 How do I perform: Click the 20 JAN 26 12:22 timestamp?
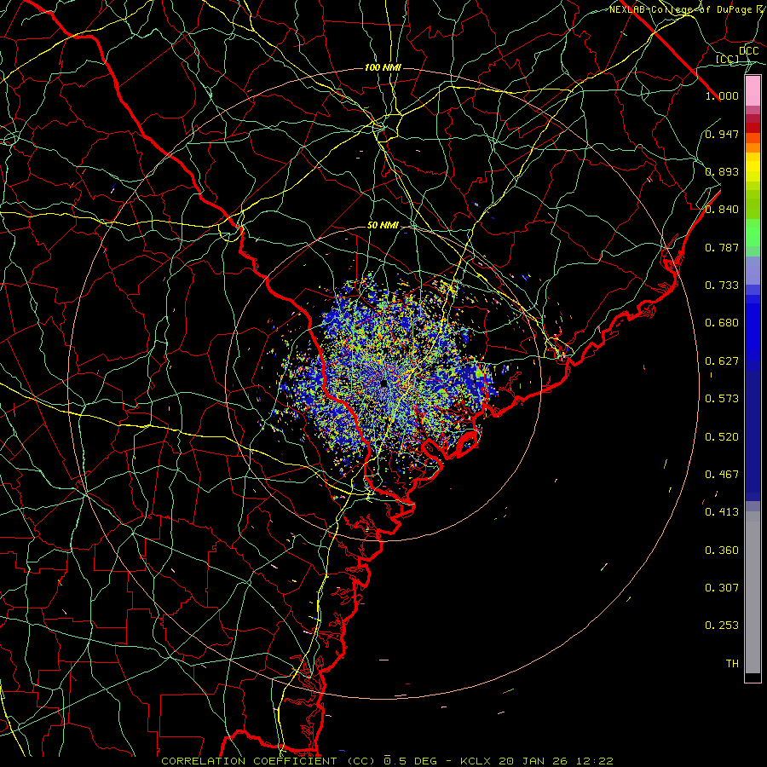click(557, 761)
